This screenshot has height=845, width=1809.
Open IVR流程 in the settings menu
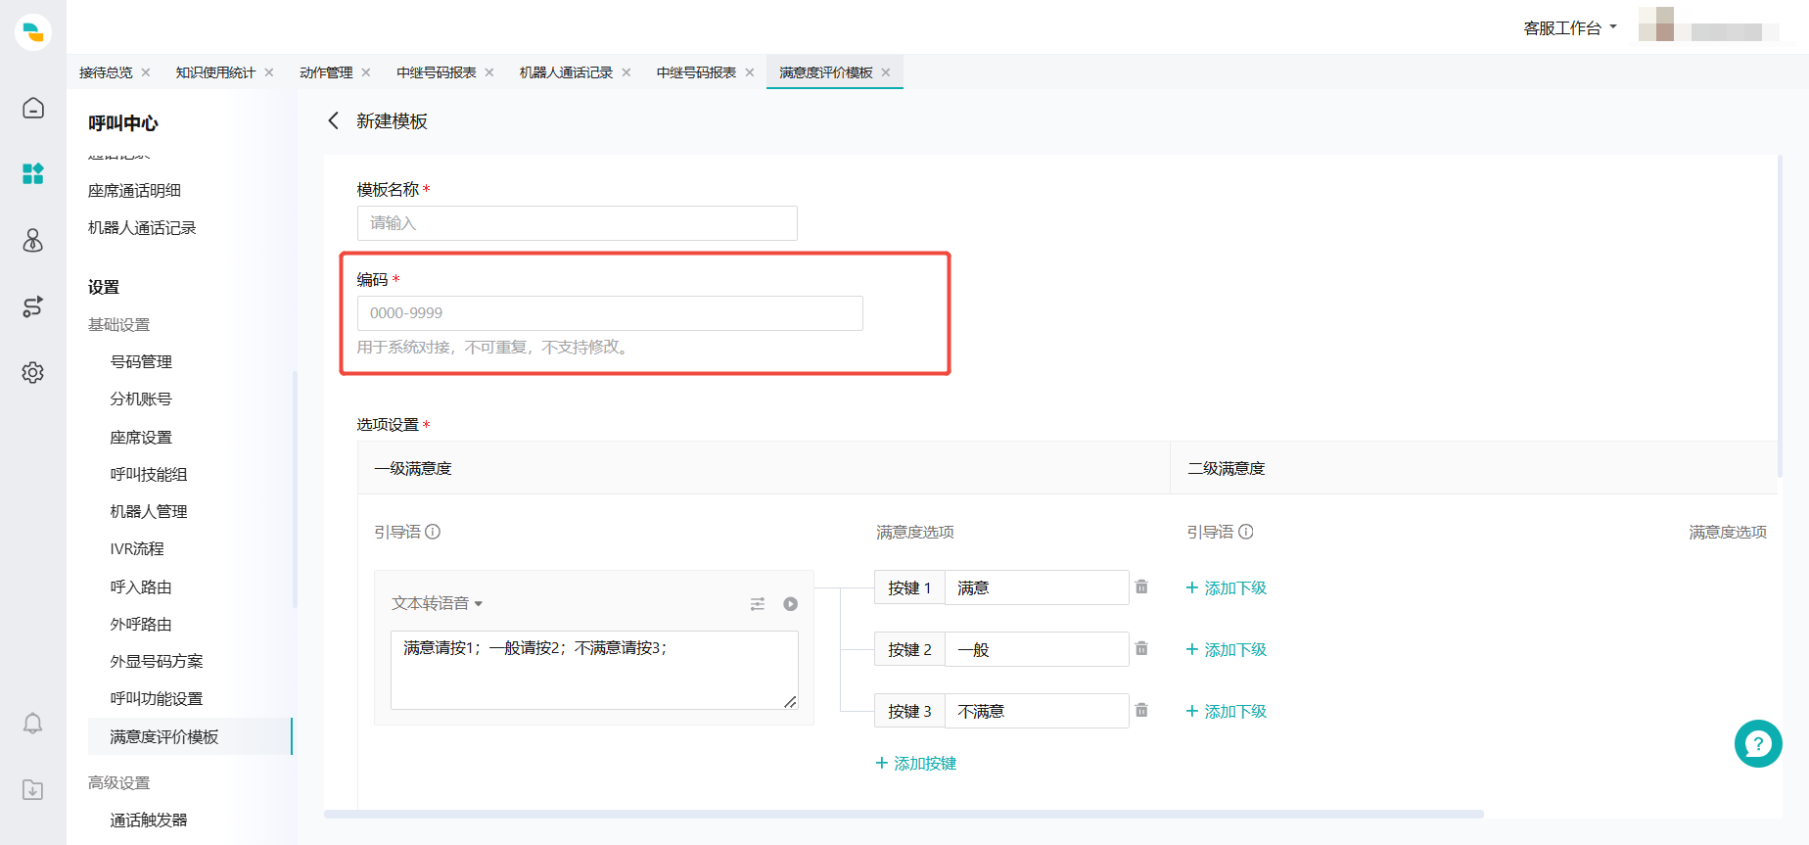[137, 549]
